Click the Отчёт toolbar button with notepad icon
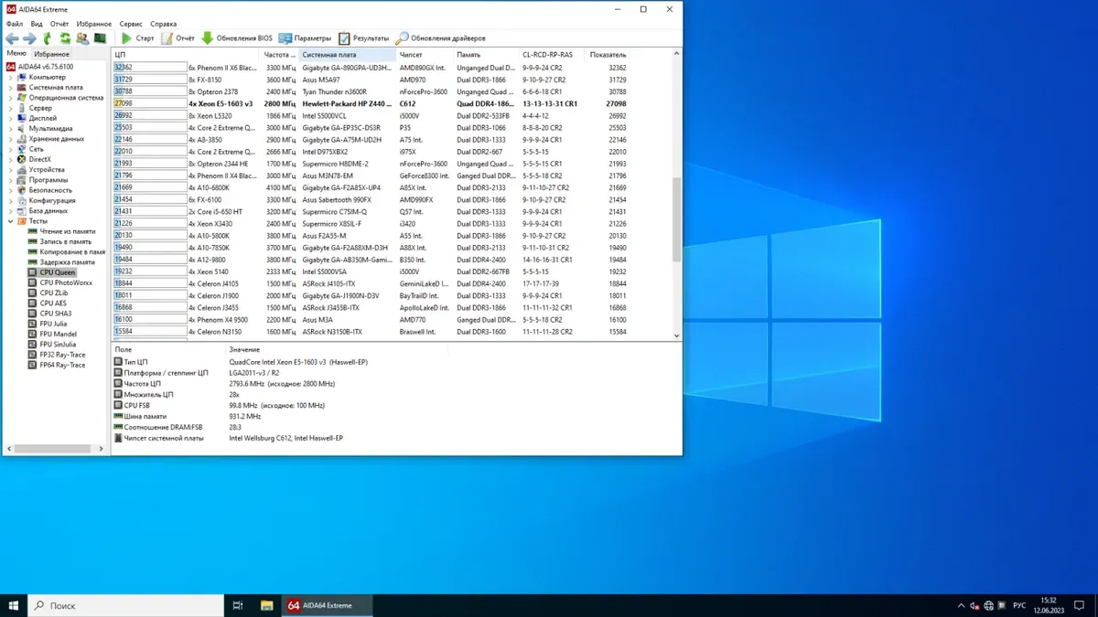1098x617 pixels. pyautogui.click(x=178, y=38)
